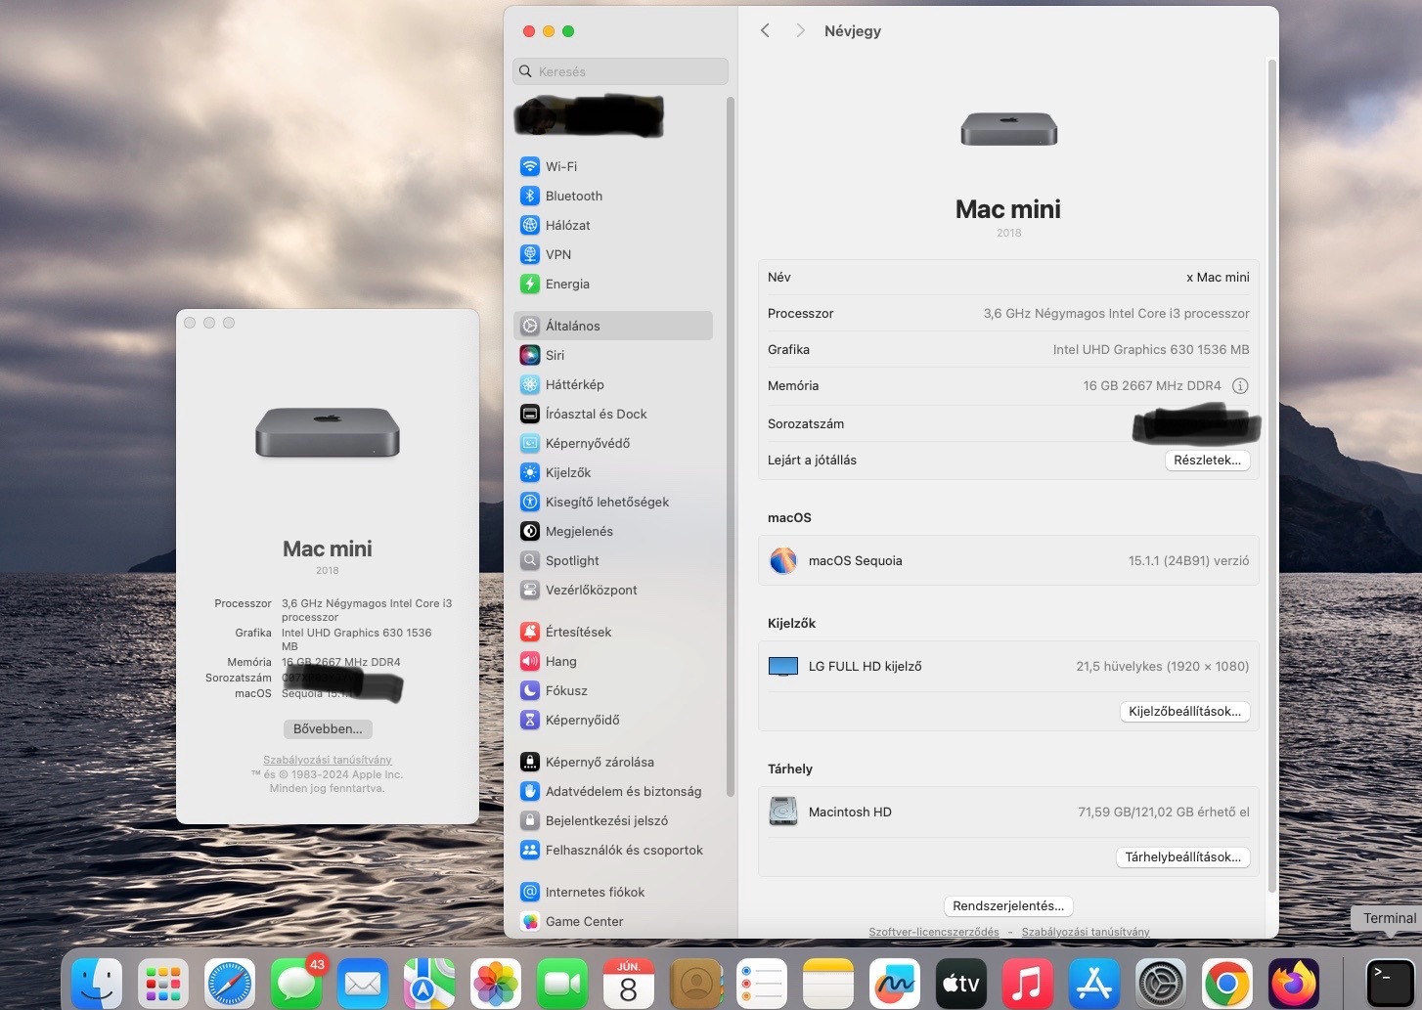The height and width of the screenshot is (1010, 1422).
Task: Click the macOS Sequoia version row
Action: click(x=1008, y=561)
